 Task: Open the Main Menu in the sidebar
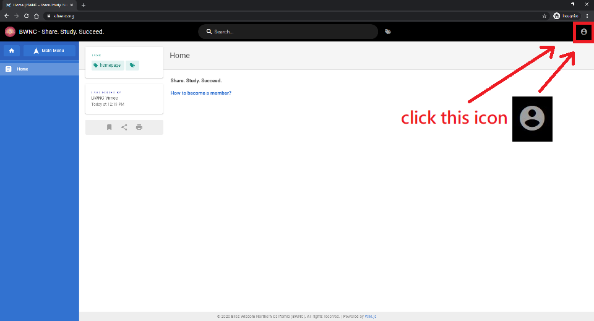[49, 51]
